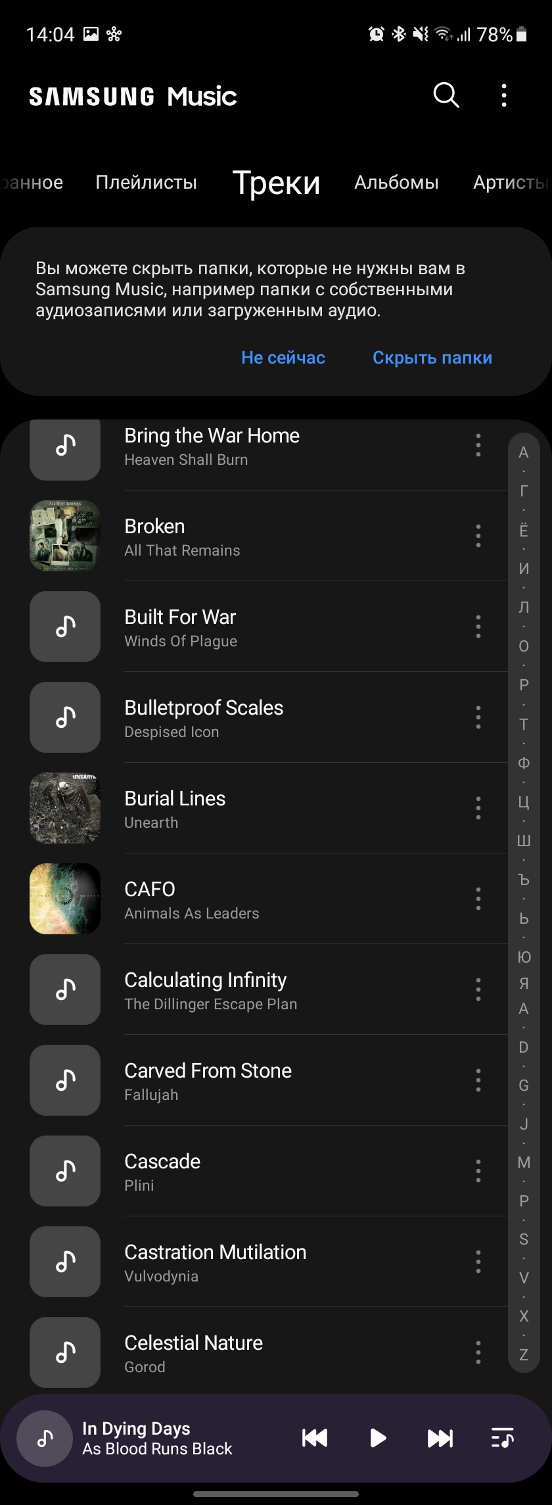
Task: Jump to letter Ш in index scroller
Action: [x=524, y=841]
